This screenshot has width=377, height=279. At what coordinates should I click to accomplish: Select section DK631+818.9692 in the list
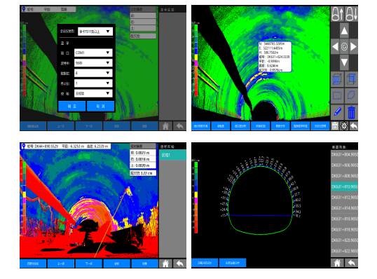coord(345,230)
